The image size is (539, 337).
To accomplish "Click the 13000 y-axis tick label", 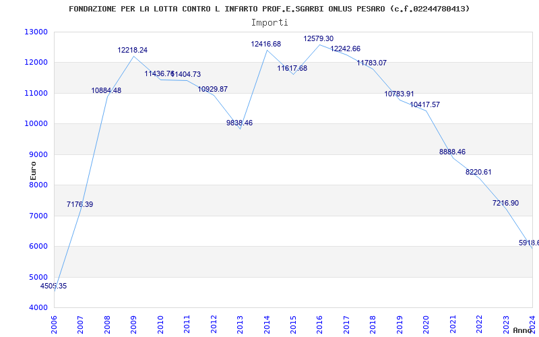I will pos(36,32).
